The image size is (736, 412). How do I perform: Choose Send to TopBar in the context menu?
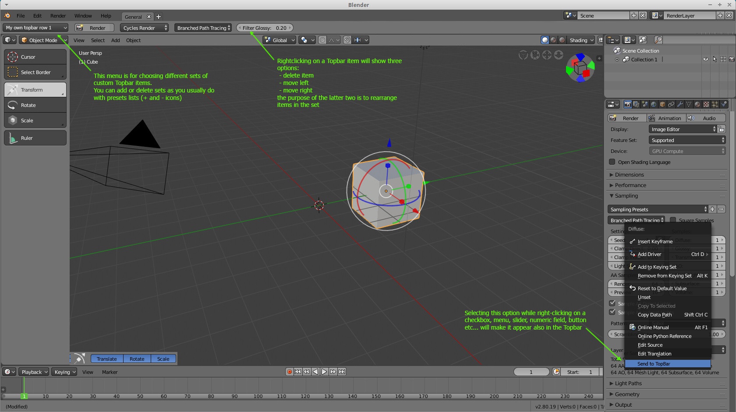[x=654, y=364]
